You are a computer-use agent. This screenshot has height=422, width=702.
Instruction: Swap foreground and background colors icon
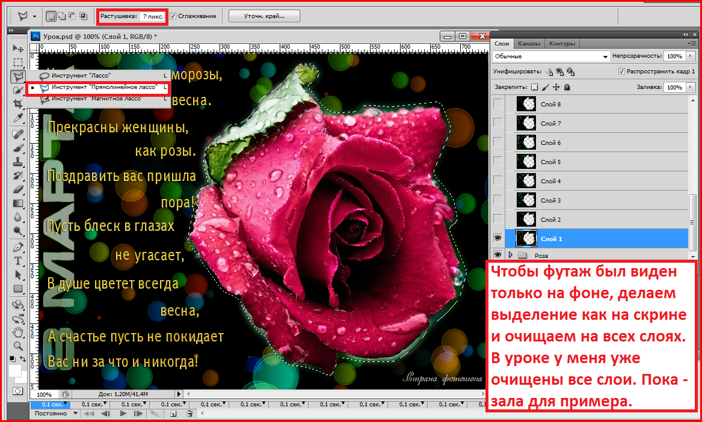point(23,359)
